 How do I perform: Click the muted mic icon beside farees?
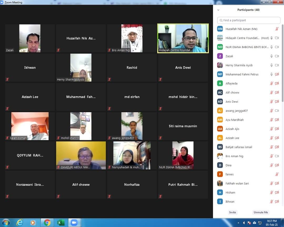point(277,174)
